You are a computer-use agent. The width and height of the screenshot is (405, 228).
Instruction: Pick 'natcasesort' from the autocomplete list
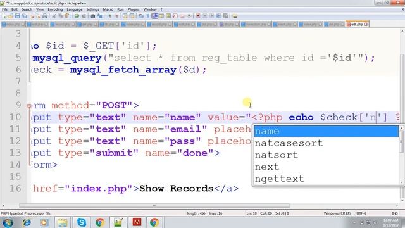327,143
